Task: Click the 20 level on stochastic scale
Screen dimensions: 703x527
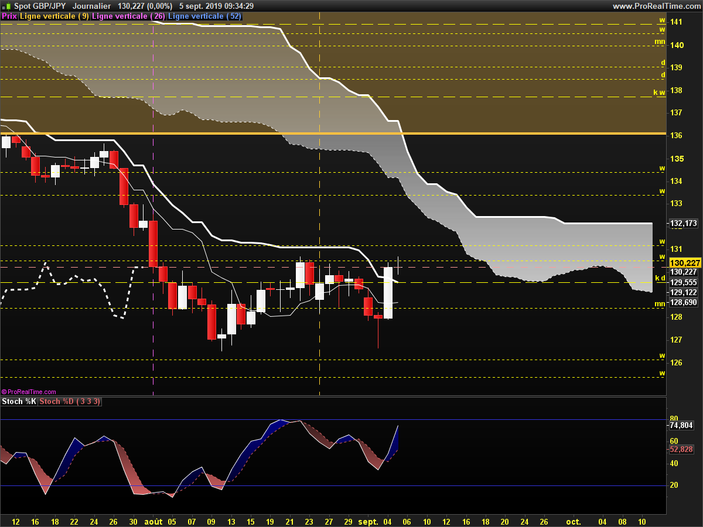Action: 674,485
